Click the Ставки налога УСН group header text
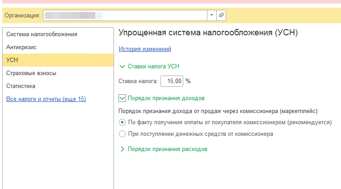The height and width of the screenshot is (189, 341). click(x=154, y=66)
